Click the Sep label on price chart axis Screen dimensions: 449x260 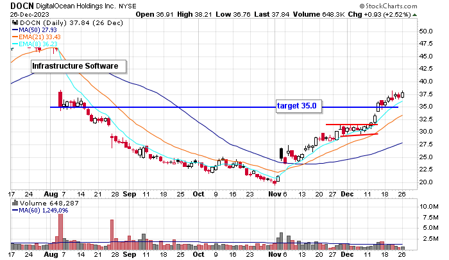[x=129, y=194]
